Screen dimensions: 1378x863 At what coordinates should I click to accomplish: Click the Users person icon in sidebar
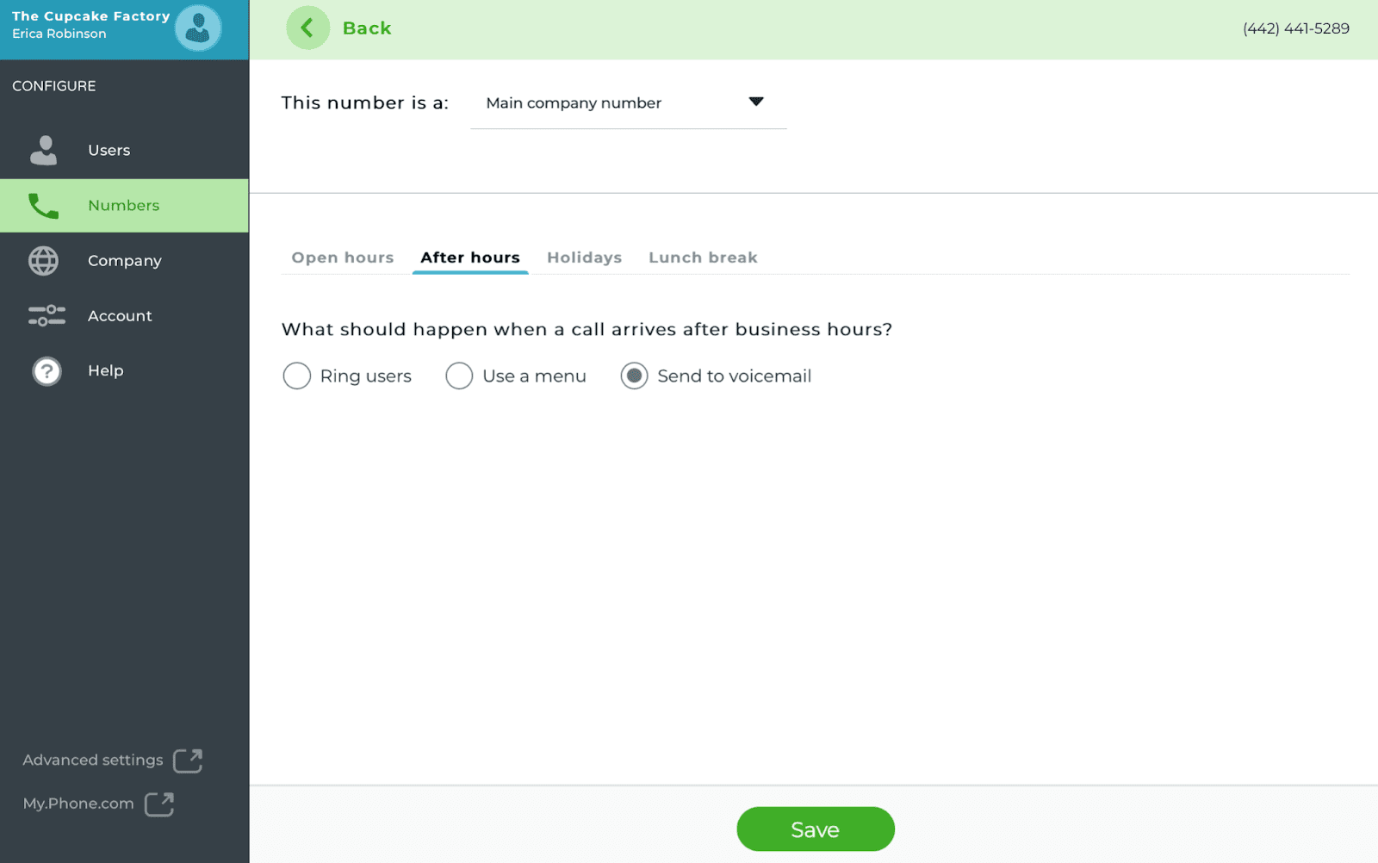click(x=43, y=150)
